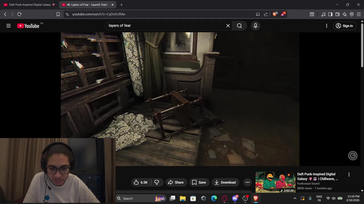Open Brave Rewards triangle icon
This screenshot has height=204, width=364.
coord(283,14)
